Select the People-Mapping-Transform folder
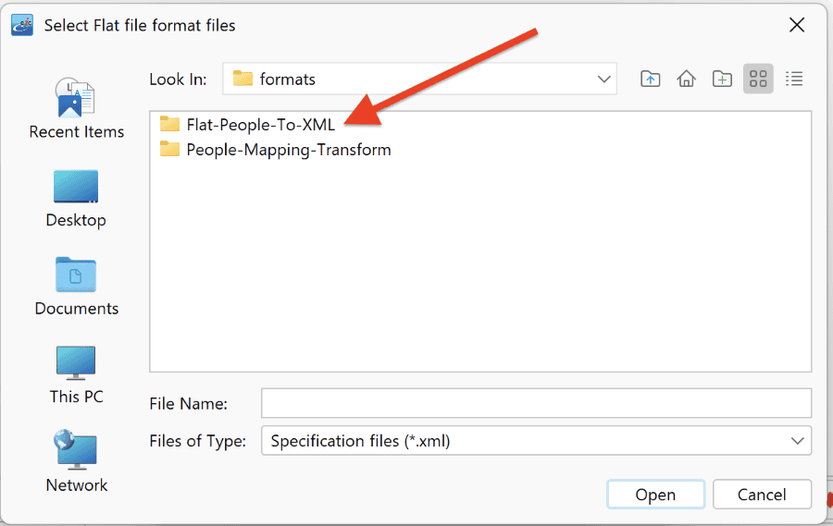The height and width of the screenshot is (526, 833). coord(275,150)
